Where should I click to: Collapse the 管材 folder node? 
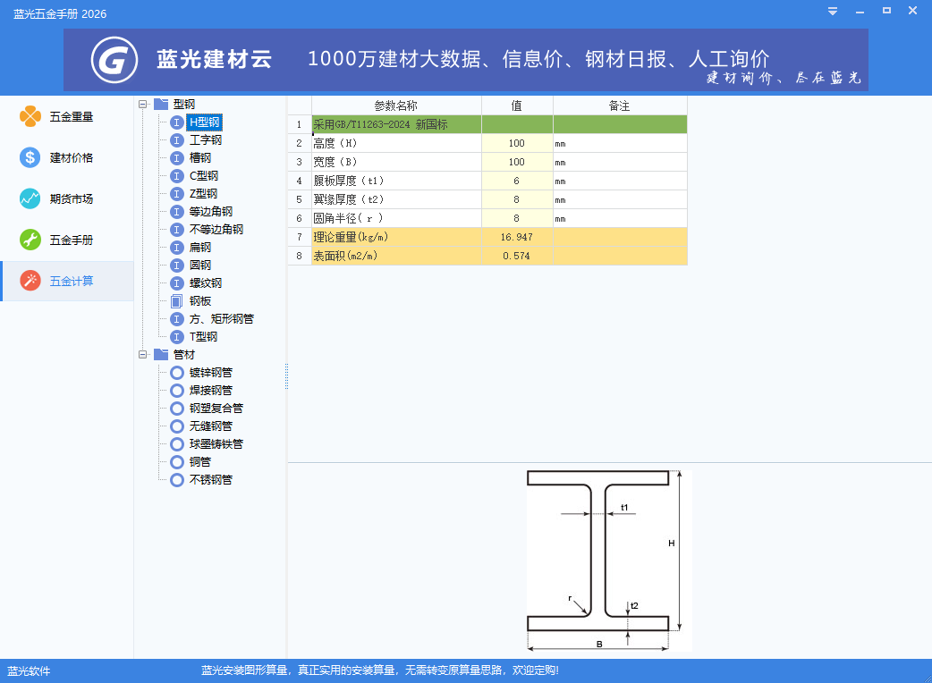(143, 355)
